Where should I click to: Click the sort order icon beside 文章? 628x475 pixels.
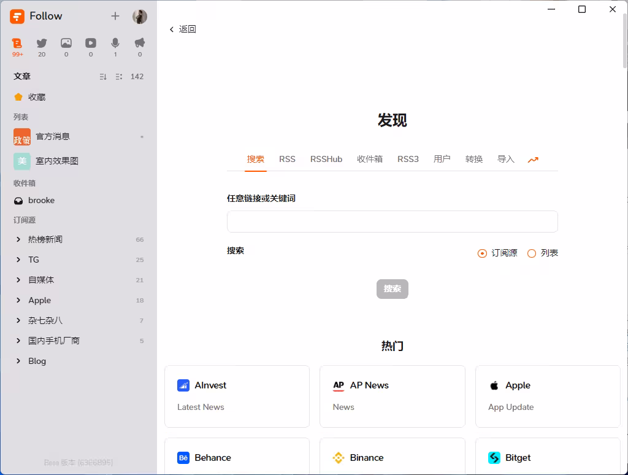click(x=103, y=77)
